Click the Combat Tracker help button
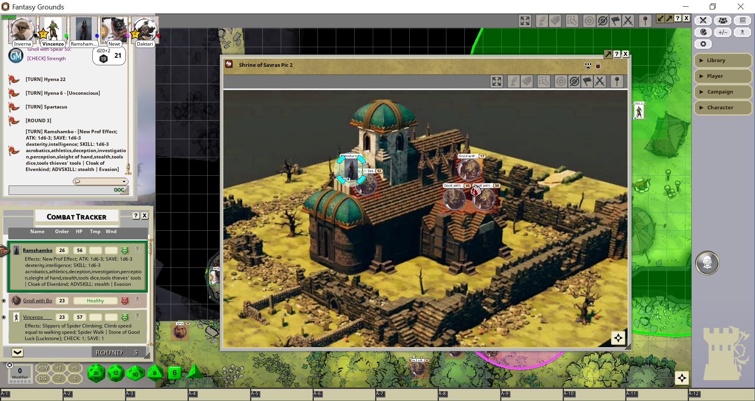755x401 pixels. [x=136, y=215]
